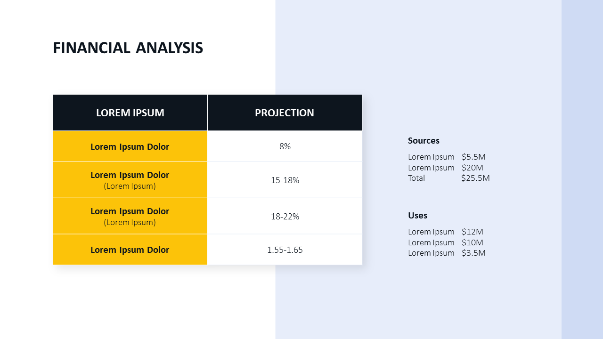Image resolution: width=603 pixels, height=339 pixels.
Task: Select the yellow label cell beside 8%
Action: [x=130, y=146]
